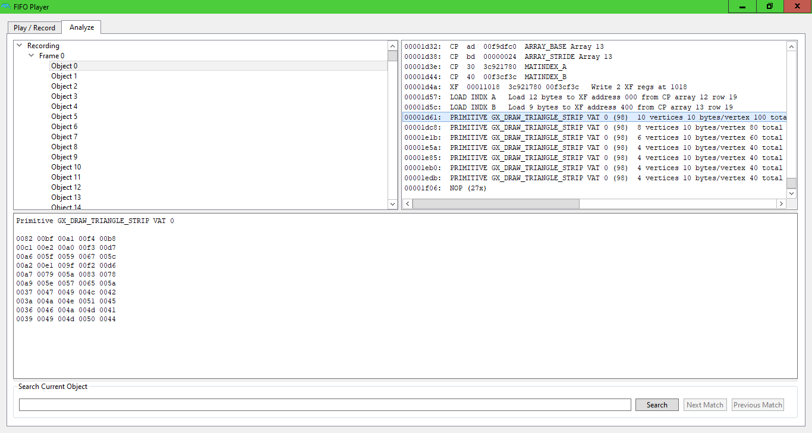Click the Next Match button

pos(705,404)
